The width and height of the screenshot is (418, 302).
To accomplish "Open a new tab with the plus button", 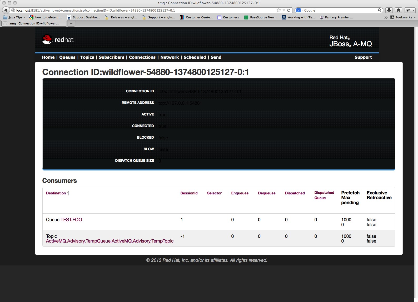I will point(71,23).
